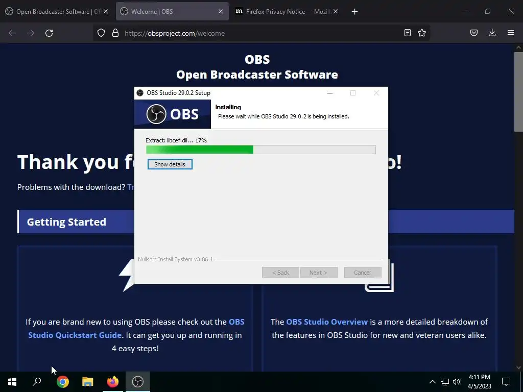Open Windows taskbar search
The image size is (523, 392).
tap(37, 382)
